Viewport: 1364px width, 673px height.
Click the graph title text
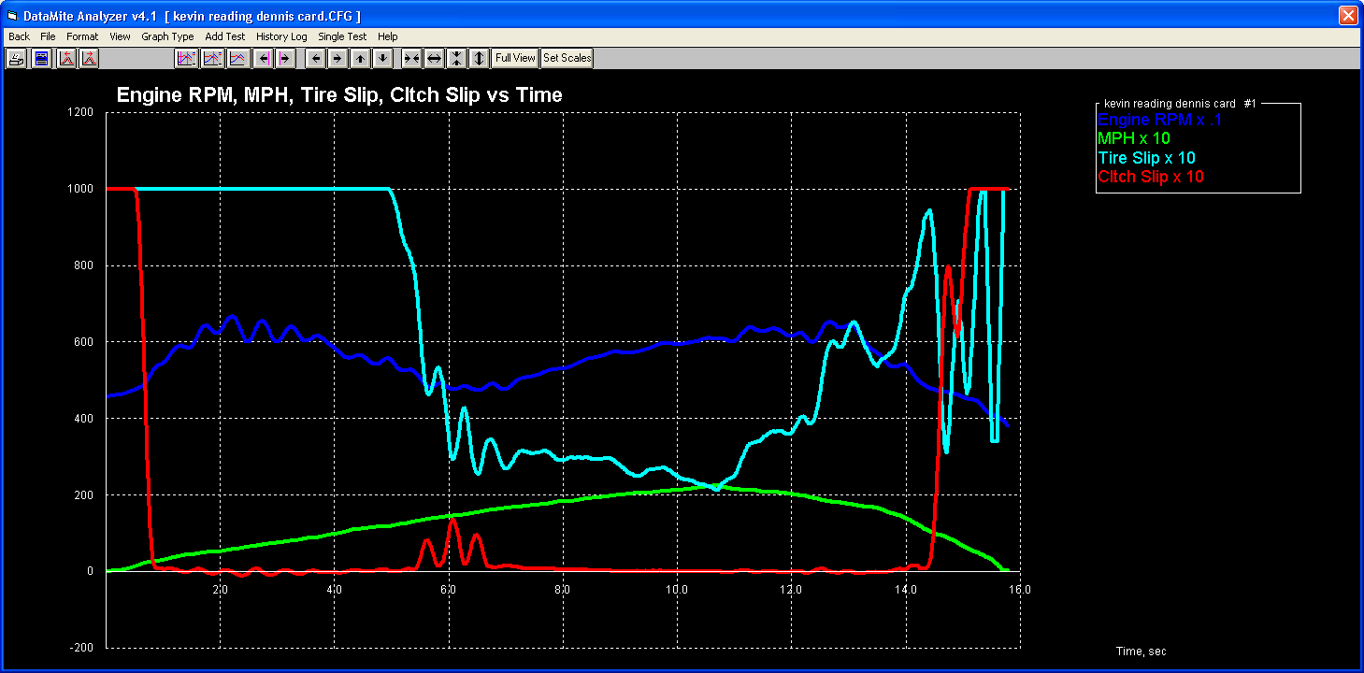(x=339, y=94)
